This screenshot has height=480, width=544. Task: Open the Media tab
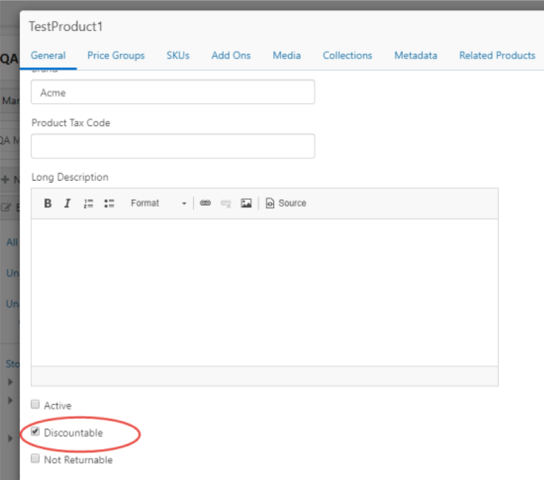[287, 55]
